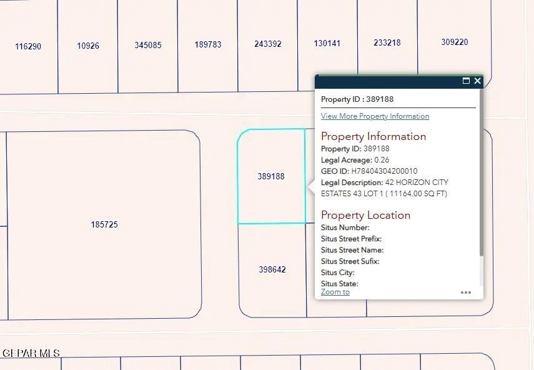Click parcel 309220 at the top right
534x370 pixels.
pyautogui.click(x=455, y=42)
